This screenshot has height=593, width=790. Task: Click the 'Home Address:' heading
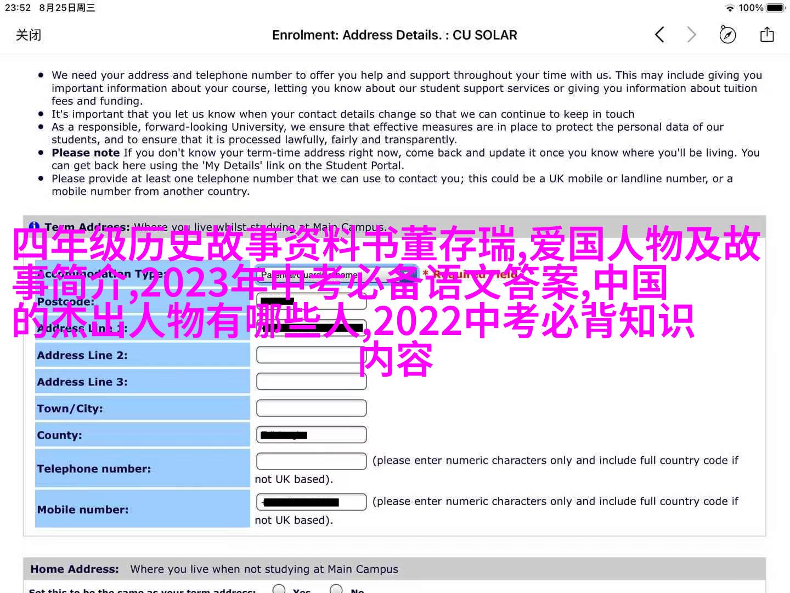pos(75,569)
